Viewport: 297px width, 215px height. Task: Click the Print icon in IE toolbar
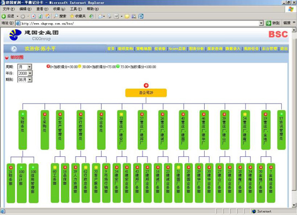110,16
